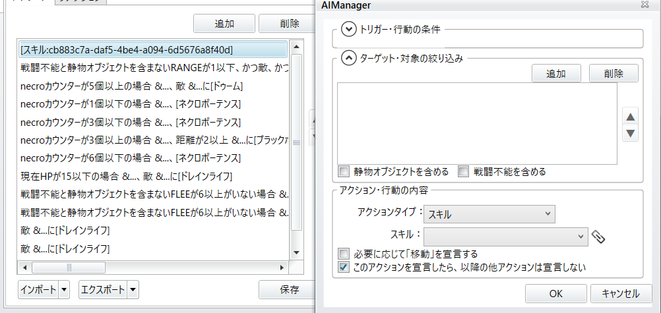This screenshot has width=661, height=313.
Task: Click 追加 in the target filter section
Action: [x=557, y=74]
